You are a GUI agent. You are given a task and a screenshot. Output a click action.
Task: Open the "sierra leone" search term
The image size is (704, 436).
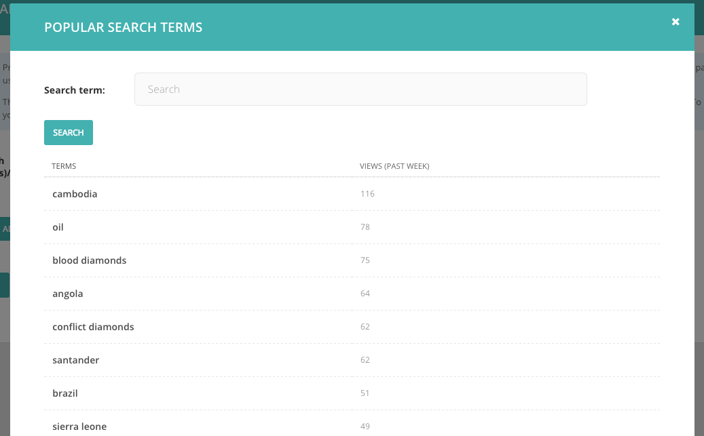[x=79, y=426]
